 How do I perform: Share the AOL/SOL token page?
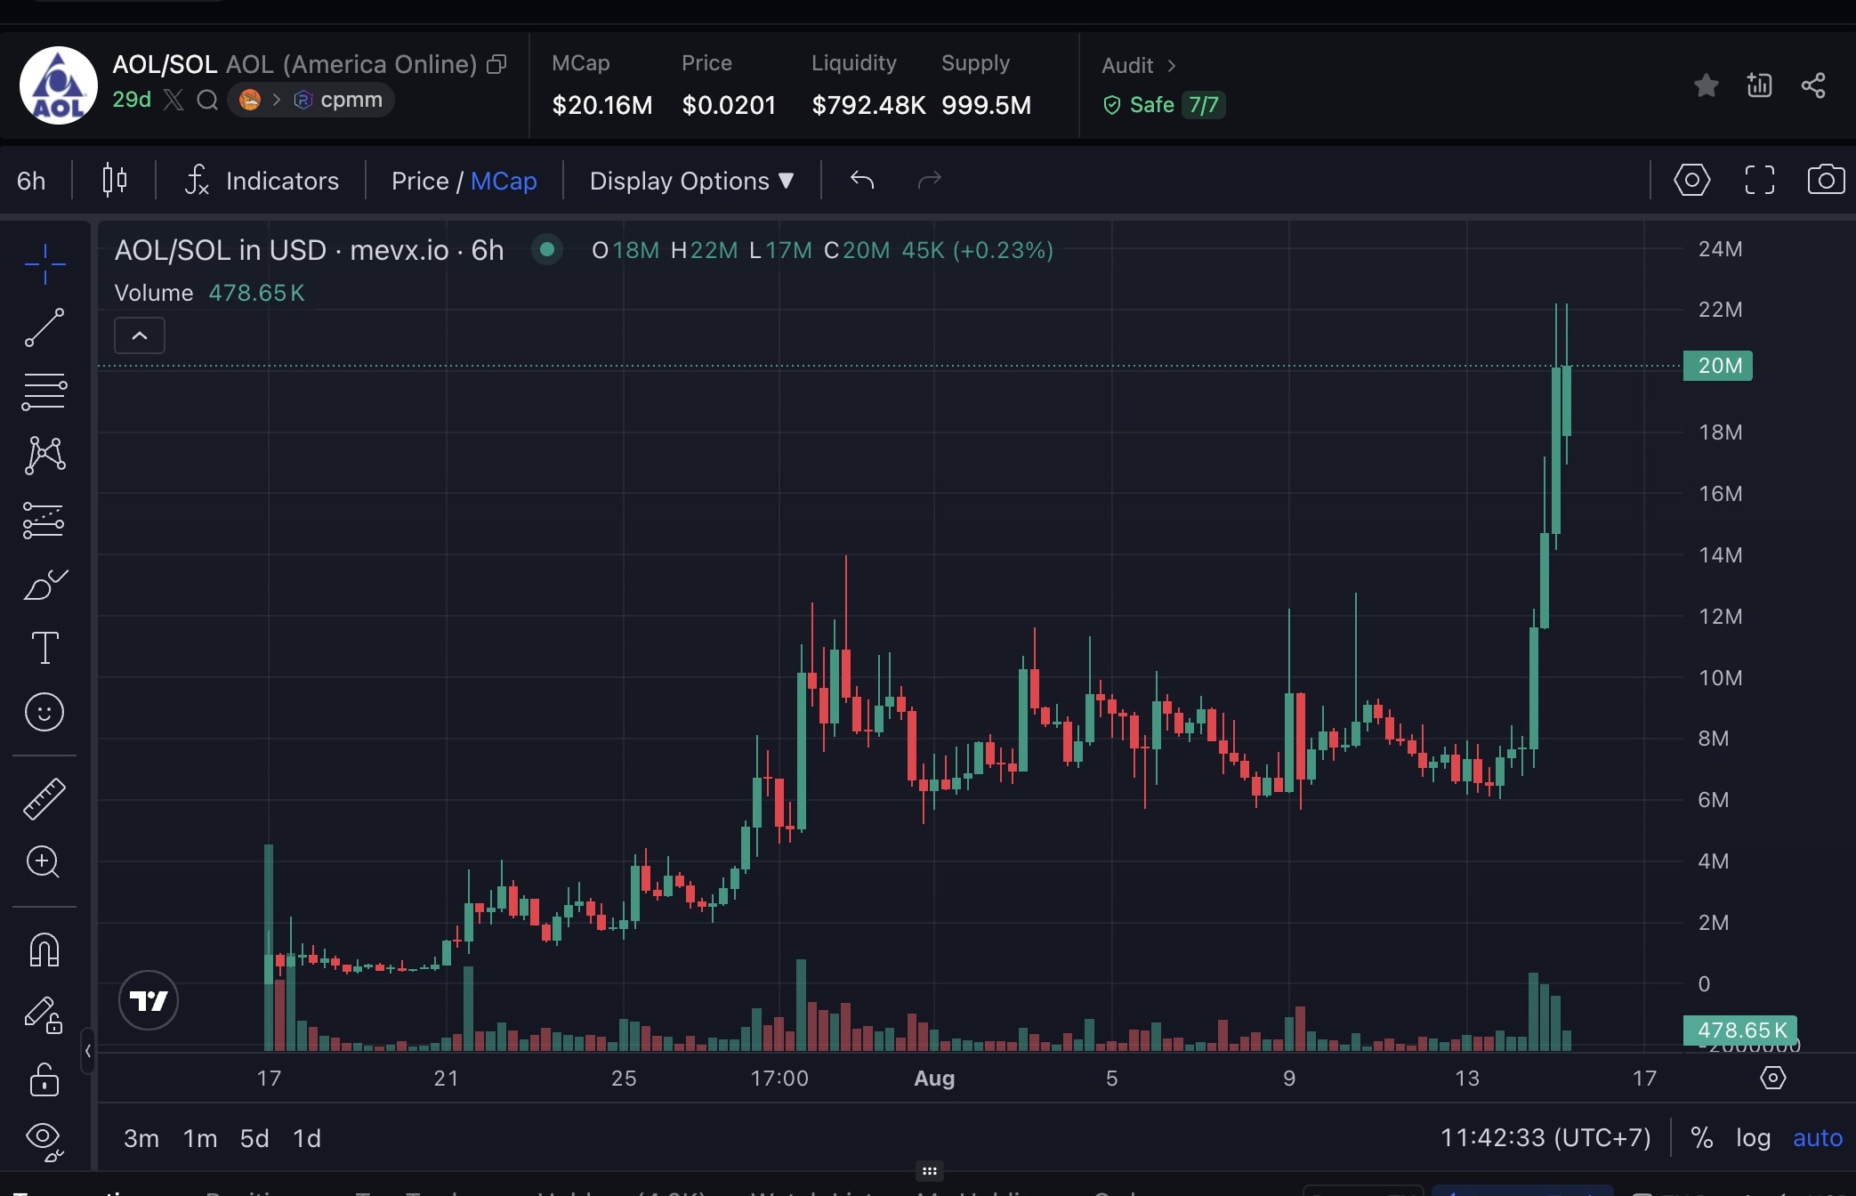pyautogui.click(x=1813, y=85)
